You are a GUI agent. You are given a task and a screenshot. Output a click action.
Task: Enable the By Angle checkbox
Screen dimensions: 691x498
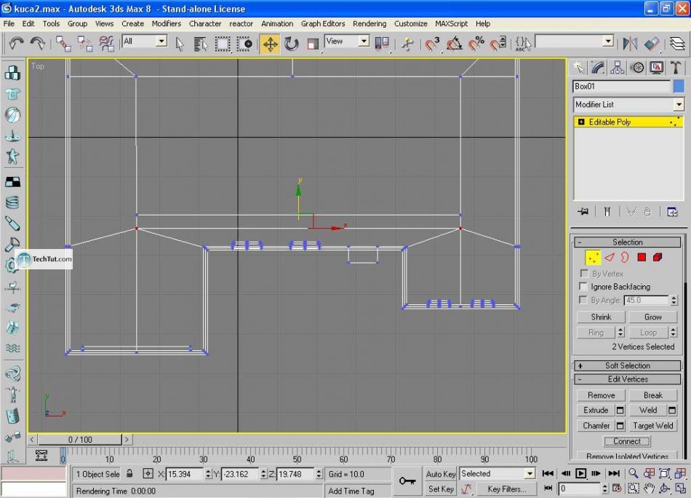tap(584, 300)
